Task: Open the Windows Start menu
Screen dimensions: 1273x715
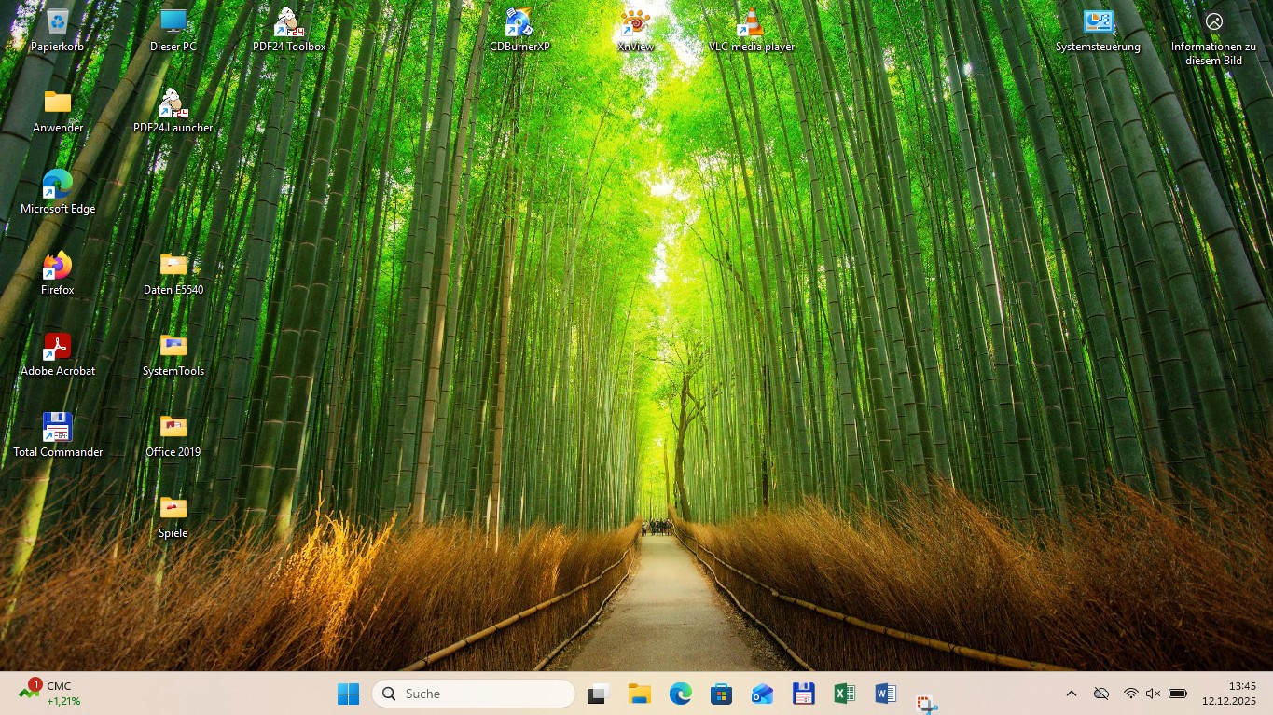Action: click(x=348, y=694)
